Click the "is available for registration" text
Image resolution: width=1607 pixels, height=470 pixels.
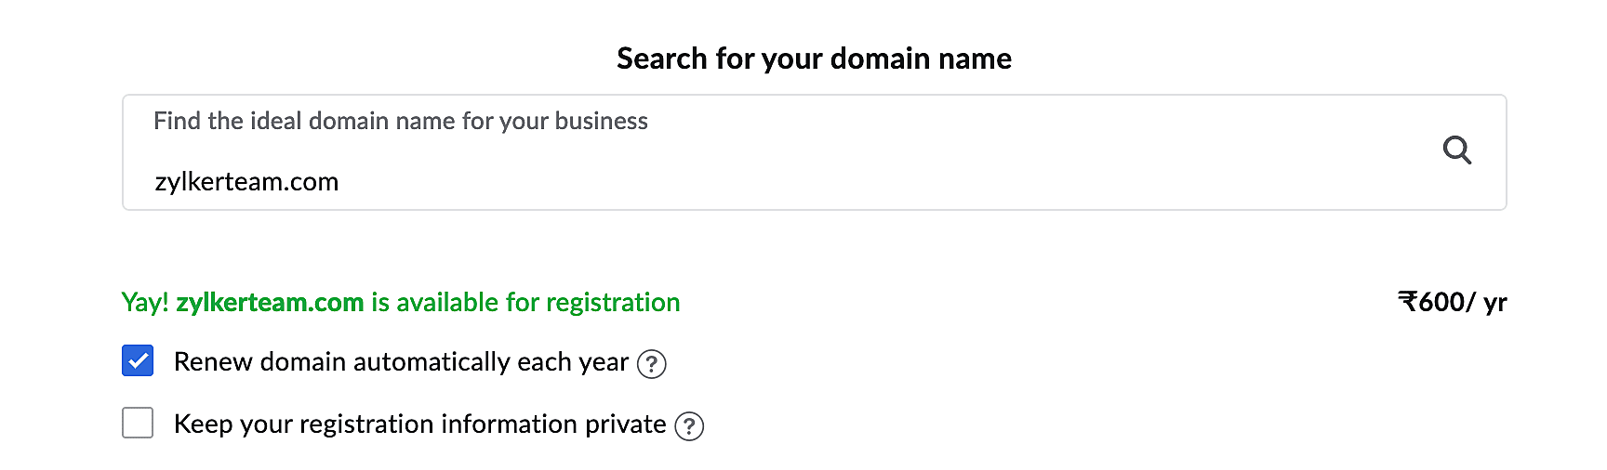pos(525,303)
